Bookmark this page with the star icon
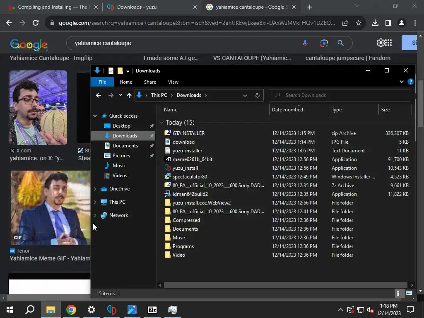The height and width of the screenshot is (318, 424). [359, 23]
